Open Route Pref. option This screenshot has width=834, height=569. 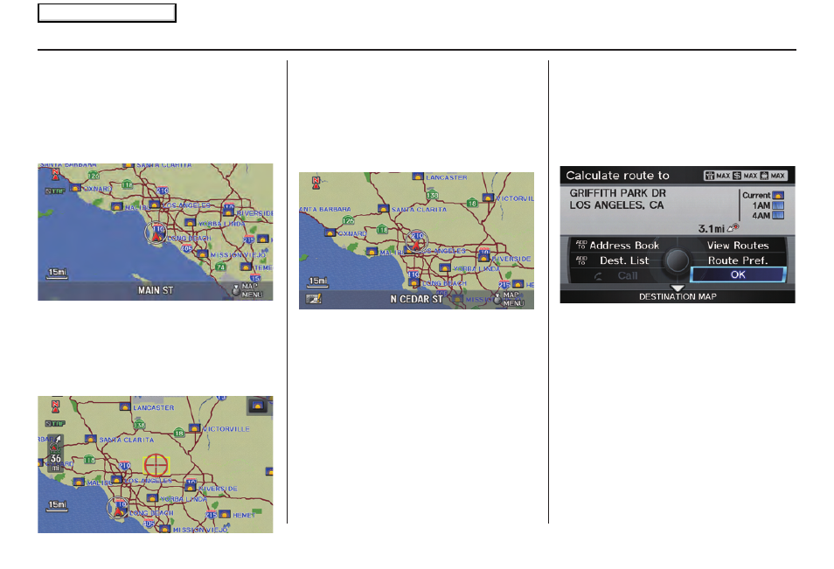coord(738,260)
